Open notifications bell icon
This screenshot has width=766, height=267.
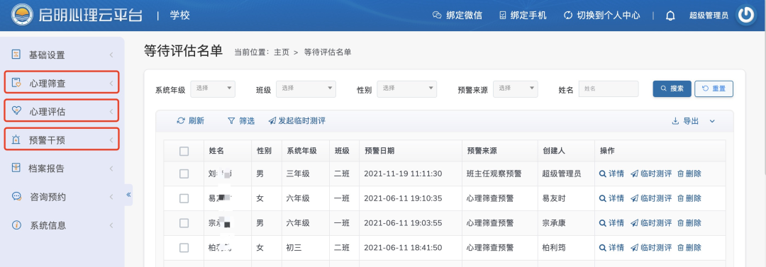(670, 16)
